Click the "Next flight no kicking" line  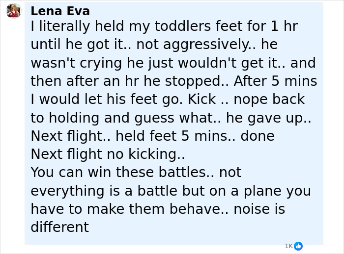108,154
